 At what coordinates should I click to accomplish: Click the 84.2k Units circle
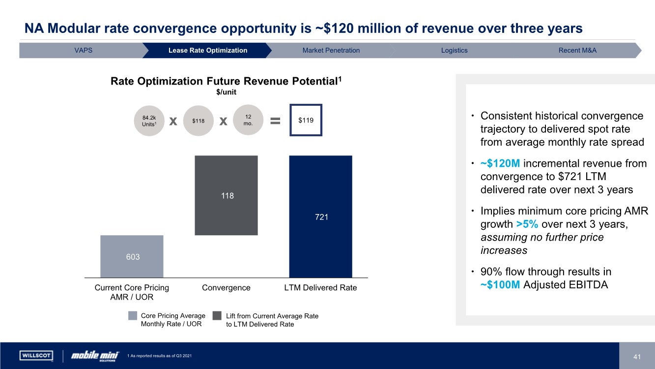[149, 121]
